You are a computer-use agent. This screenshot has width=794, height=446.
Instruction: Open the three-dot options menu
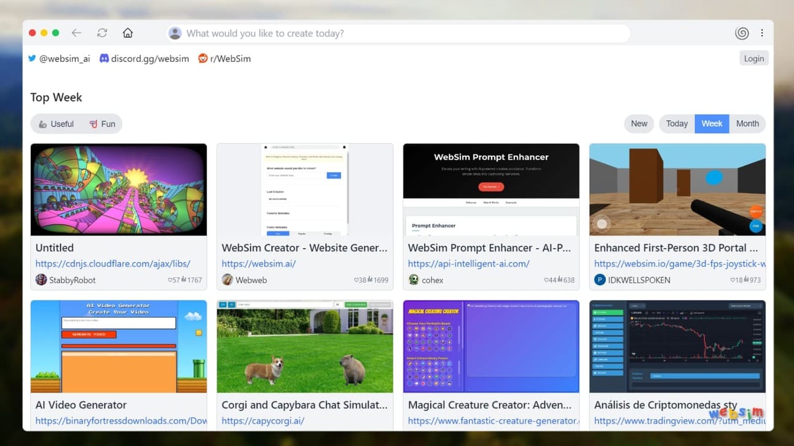click(x=762, y=33)
